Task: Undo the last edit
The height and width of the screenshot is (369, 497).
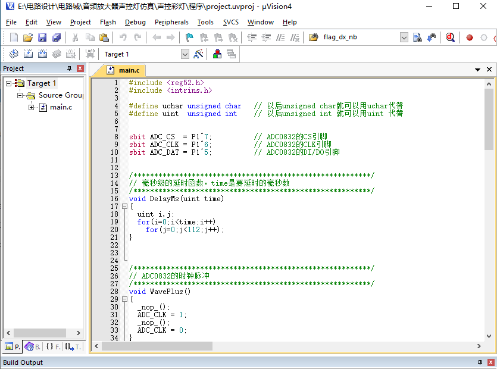Action: coord(123,37)
